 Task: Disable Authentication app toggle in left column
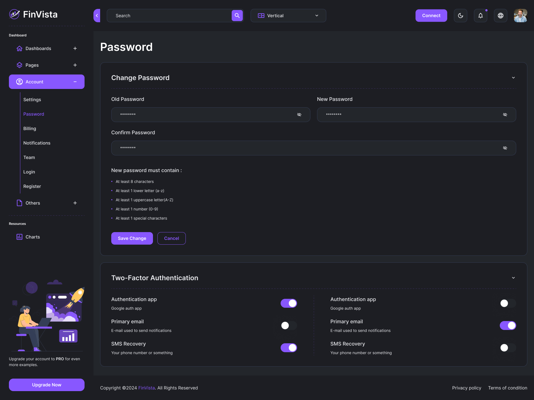289,303
